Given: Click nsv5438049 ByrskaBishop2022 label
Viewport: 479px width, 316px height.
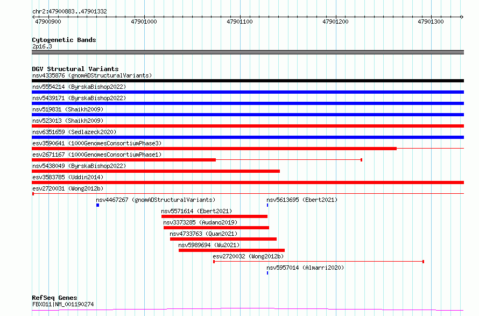Looking at the screenshot, I should (79, 166).
